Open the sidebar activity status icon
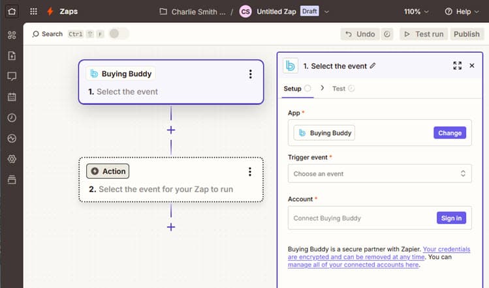Viewport: 489px width, 288px height. tap(12, 138)
